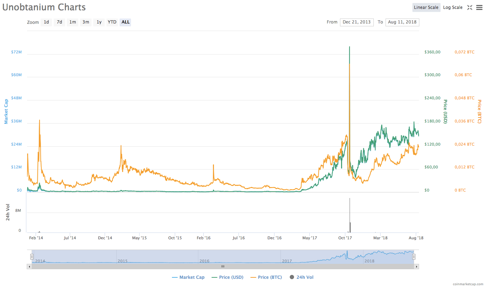Viewport: 487px width, 287px height.
Task: Click the 0,024 BTC axis label
Action: (x=465, y=144)
